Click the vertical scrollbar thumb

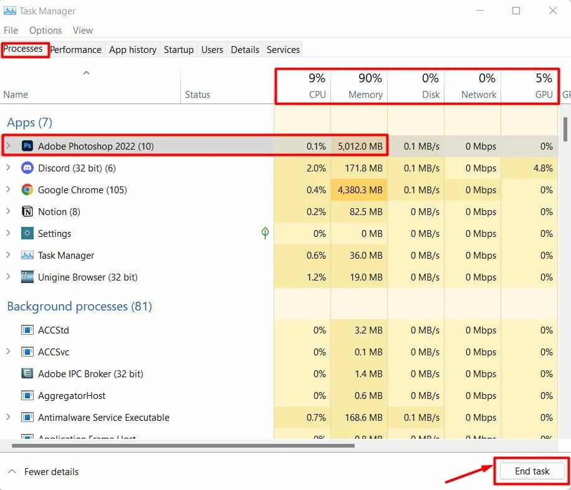point(565,129)
